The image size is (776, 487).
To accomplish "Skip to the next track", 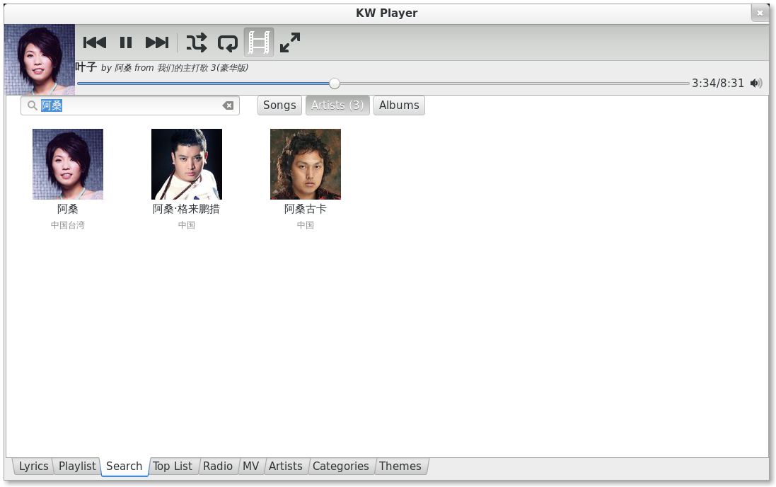I will [x=157, y=42].
